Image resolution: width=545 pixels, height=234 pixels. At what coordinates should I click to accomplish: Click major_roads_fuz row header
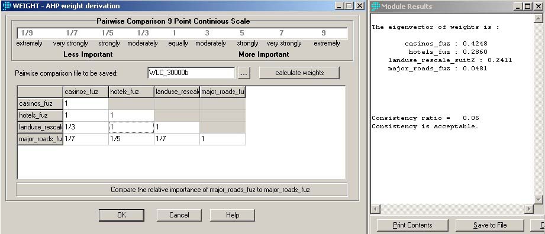point(40,139)
